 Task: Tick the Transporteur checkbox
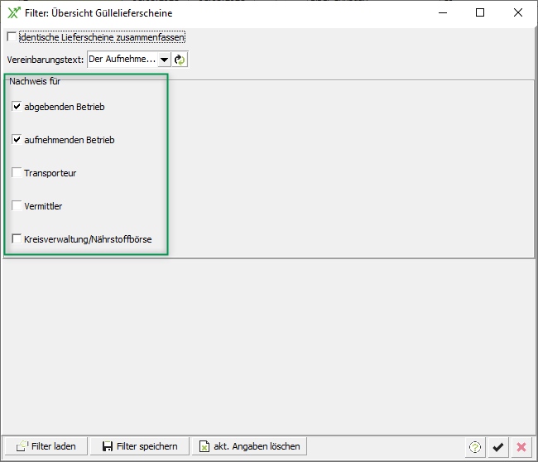coord(17,173)
